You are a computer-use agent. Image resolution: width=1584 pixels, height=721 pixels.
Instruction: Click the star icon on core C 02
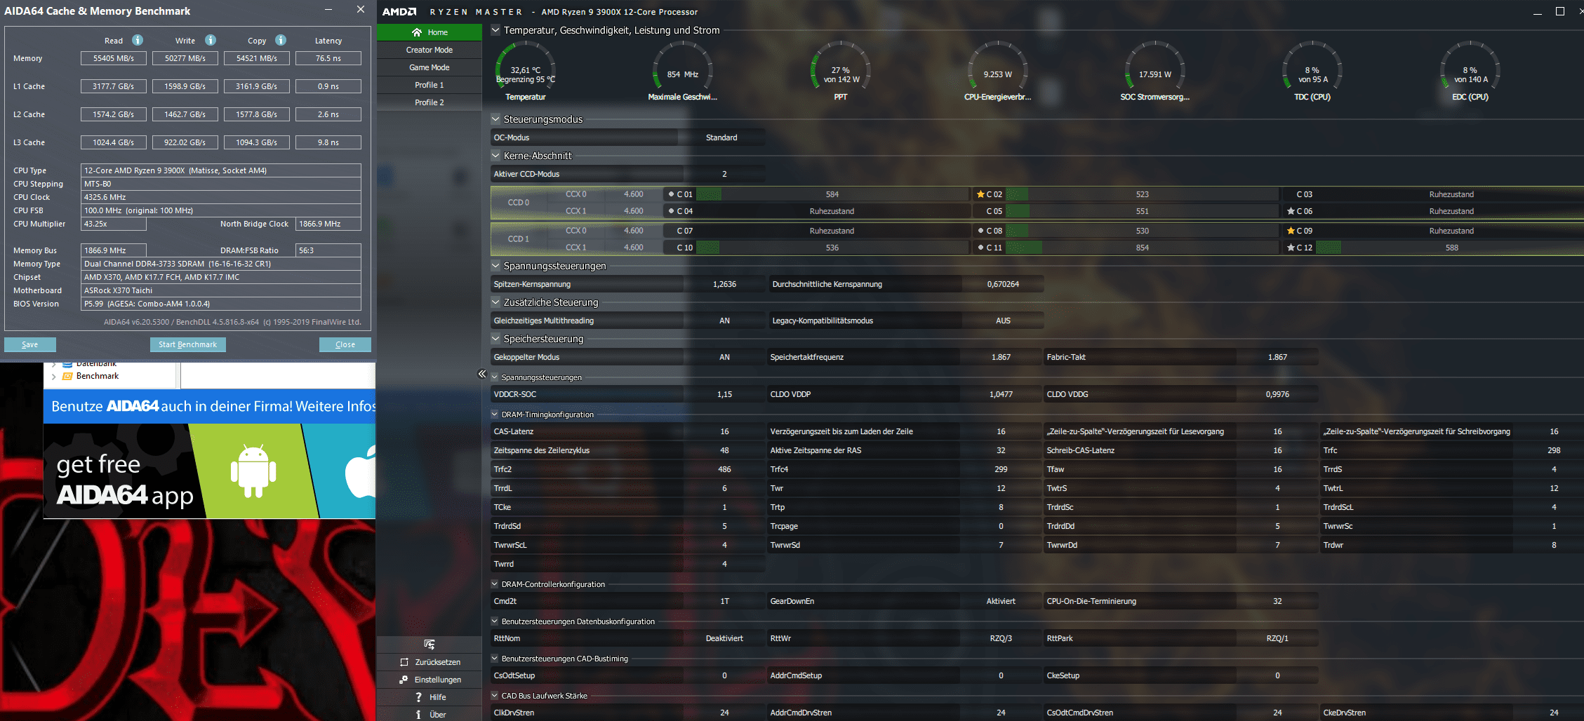pyautogui.click(x=980, y=194)
